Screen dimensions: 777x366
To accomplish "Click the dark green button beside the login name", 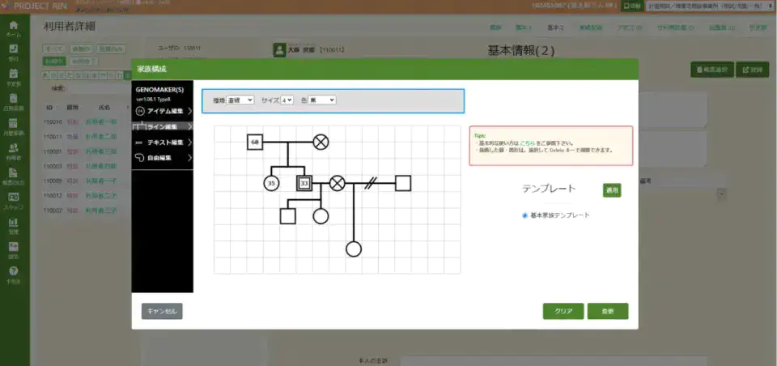I will (x=633, y=6).
